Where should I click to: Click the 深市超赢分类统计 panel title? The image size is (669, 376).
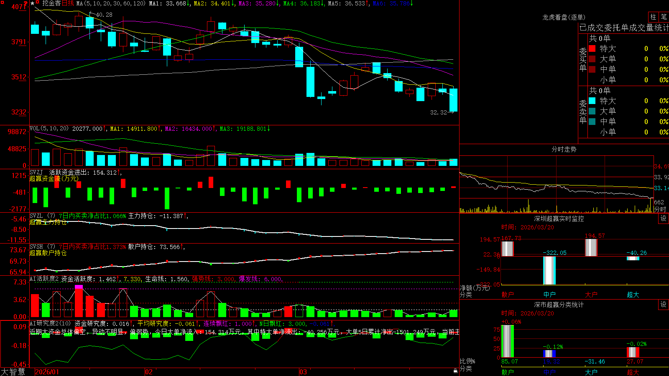[559, 305]
